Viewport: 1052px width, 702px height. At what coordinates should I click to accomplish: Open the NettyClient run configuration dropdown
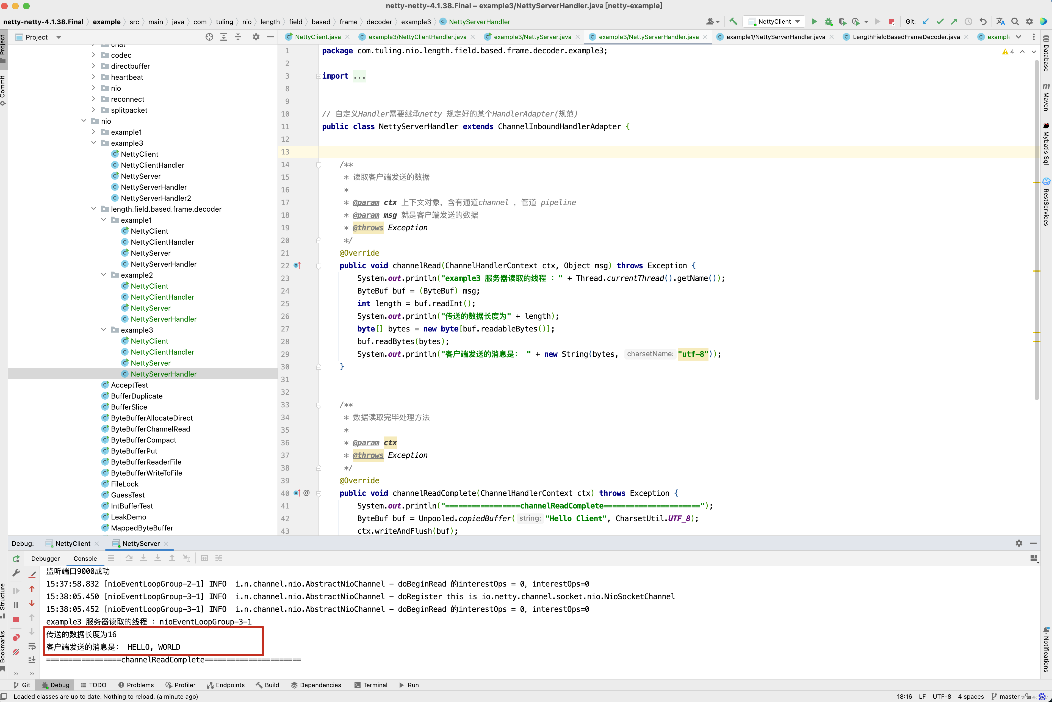tap(775, 21)
